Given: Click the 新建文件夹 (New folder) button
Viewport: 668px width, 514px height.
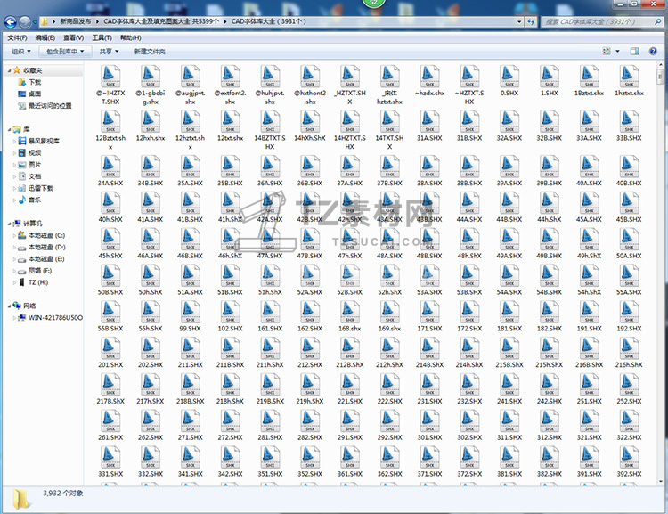Looking at the screenshot, I should coord(150,52).
